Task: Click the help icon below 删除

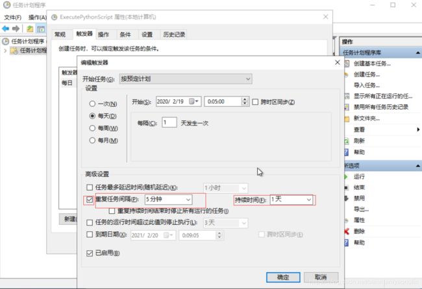Action: [x=347, y=243]
